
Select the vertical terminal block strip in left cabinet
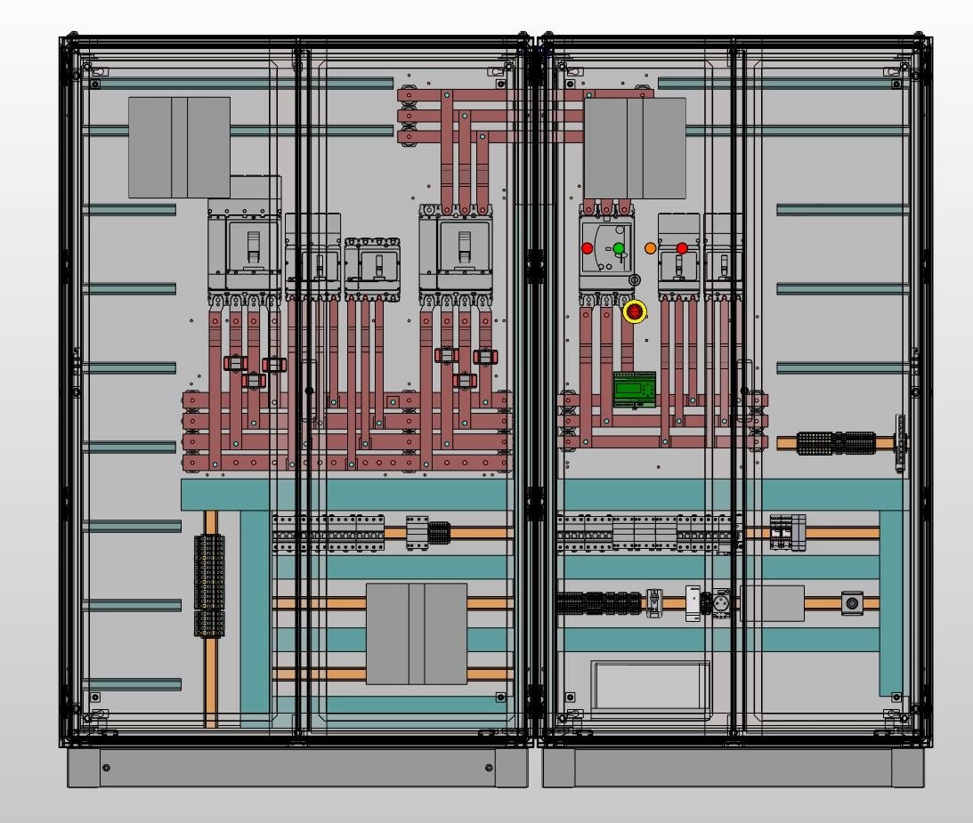point(210,585)
